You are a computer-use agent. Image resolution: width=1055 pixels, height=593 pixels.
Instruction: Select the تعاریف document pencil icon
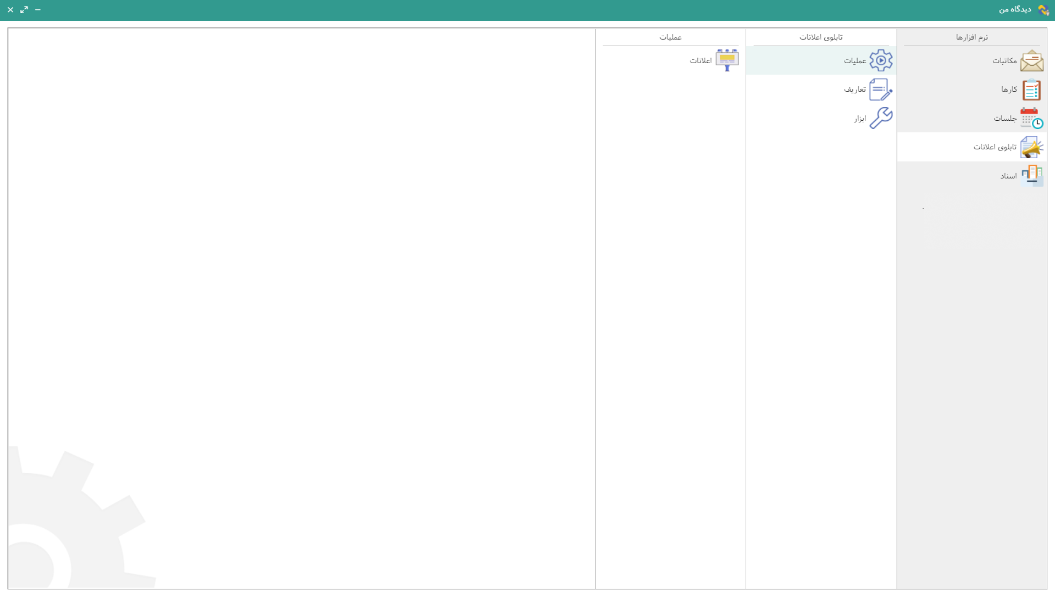(881, 89)
